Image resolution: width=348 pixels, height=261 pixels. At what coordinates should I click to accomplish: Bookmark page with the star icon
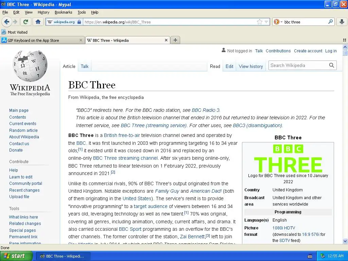point(259,22)
